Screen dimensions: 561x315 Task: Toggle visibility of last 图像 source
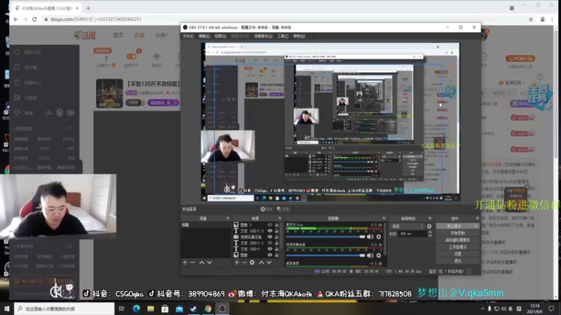[270, 255]
